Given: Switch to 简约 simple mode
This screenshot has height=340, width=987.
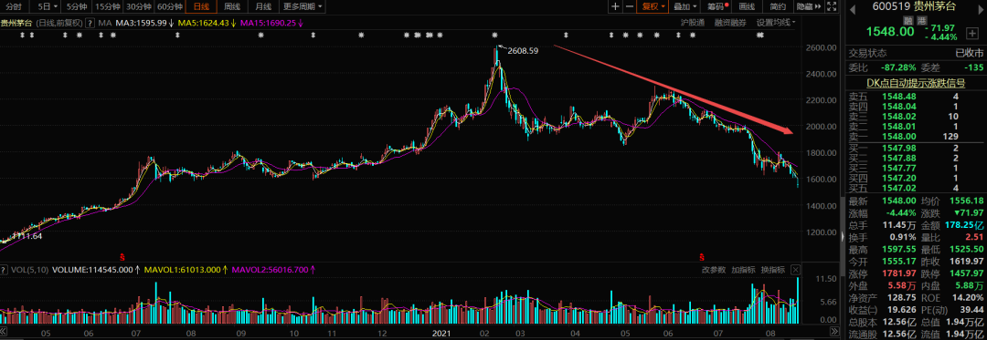Looking at the screenshot, I should coord(778,7).
